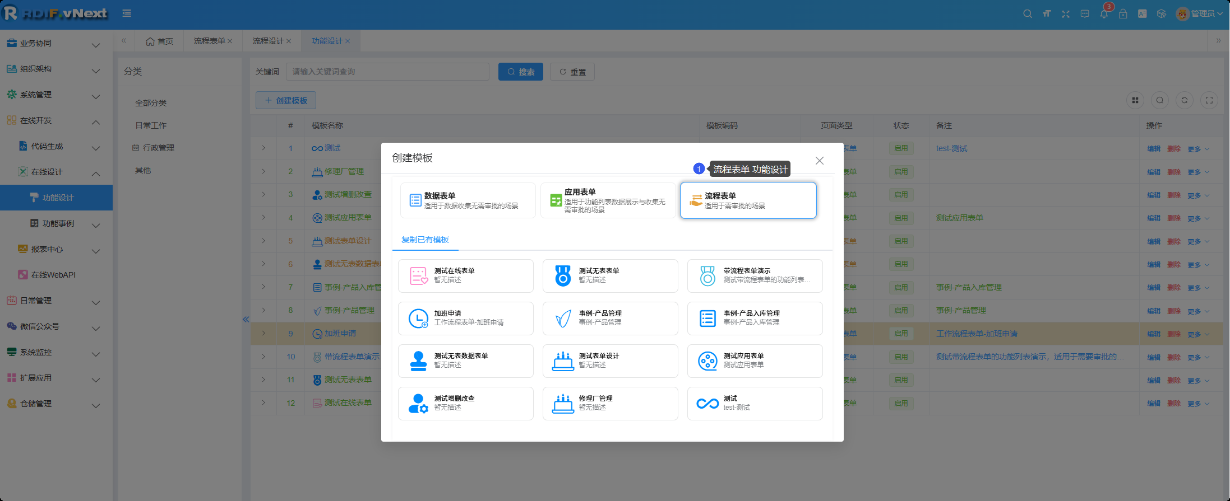Lock the screen with lock icon

[1123, 14]
